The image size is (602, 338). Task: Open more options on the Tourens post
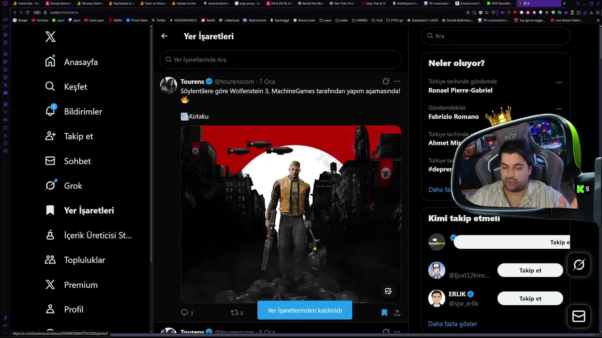point(397,81)
